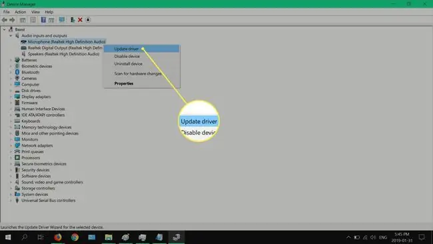This screenshot has height=244, width=433.
Task: Click the blue help icon in the toolbar
Action: [43, 20]
